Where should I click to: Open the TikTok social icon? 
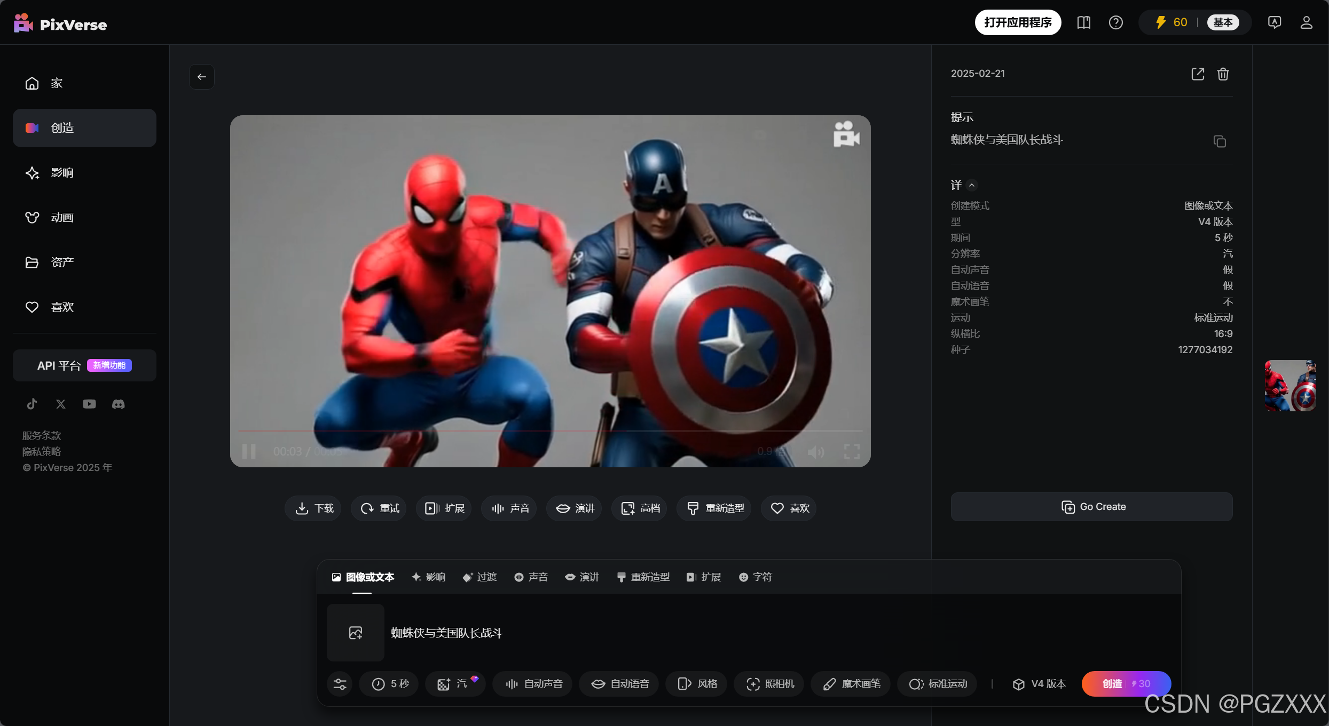click(x=32, y=404)
